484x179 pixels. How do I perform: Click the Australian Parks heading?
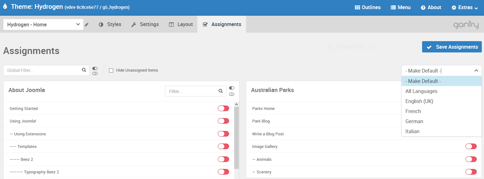pos(272,90)
